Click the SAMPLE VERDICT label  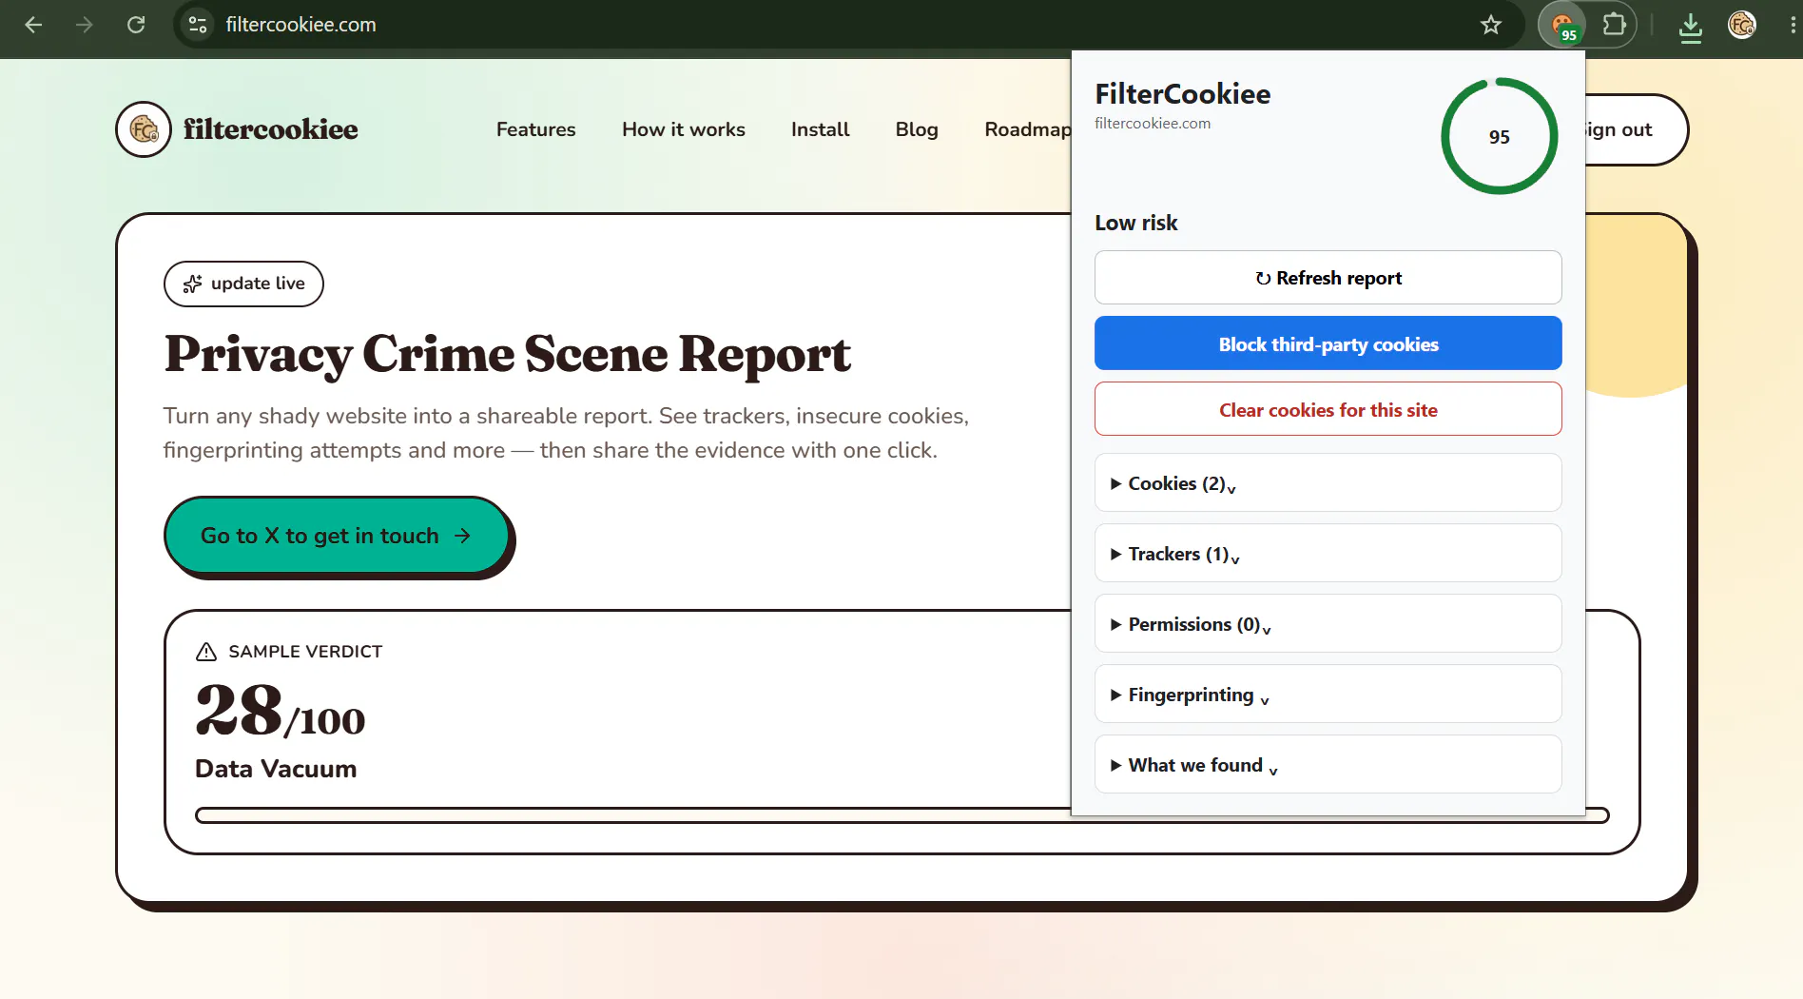point(305,652)
